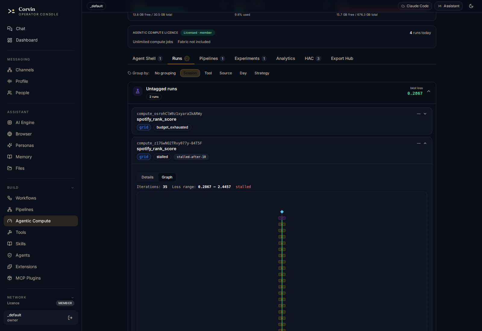
Task: Collapse the NETWORK sidebar section
Action: pos(73,298)
